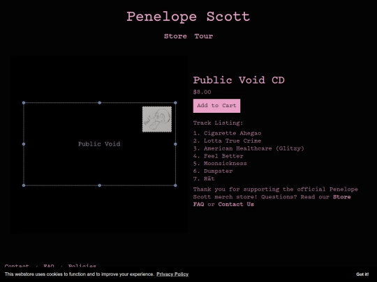The image size is (377, 282).
Task: Click track 5. Moonsickness
Action: (220, 164)
